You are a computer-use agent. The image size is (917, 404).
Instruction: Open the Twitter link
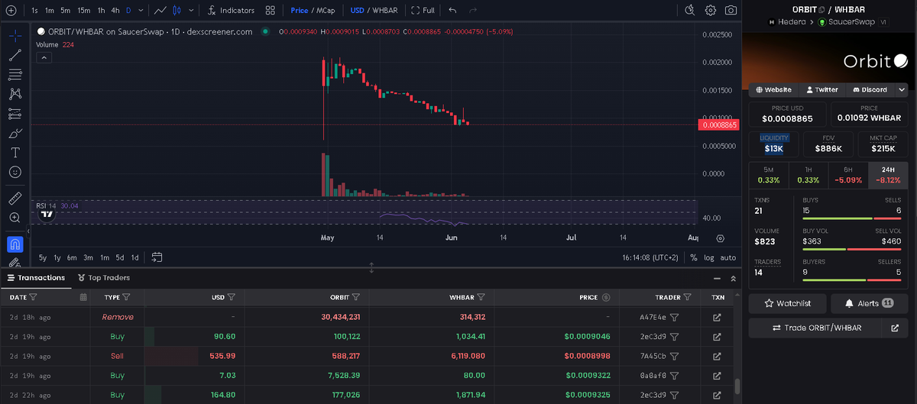[x=821, y=89]
